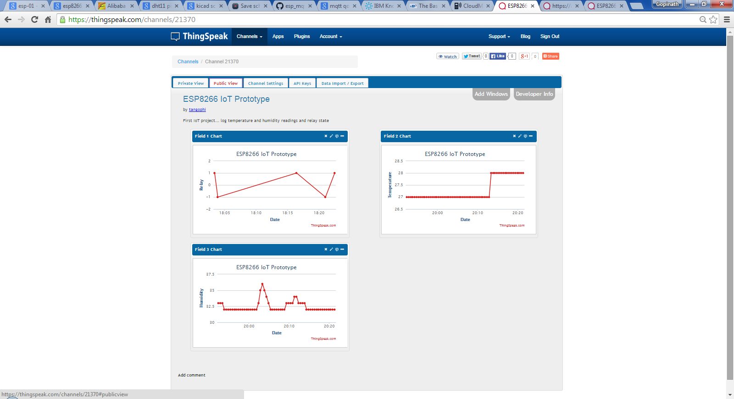Close the Field 3 Chart window

pos(326,249)
